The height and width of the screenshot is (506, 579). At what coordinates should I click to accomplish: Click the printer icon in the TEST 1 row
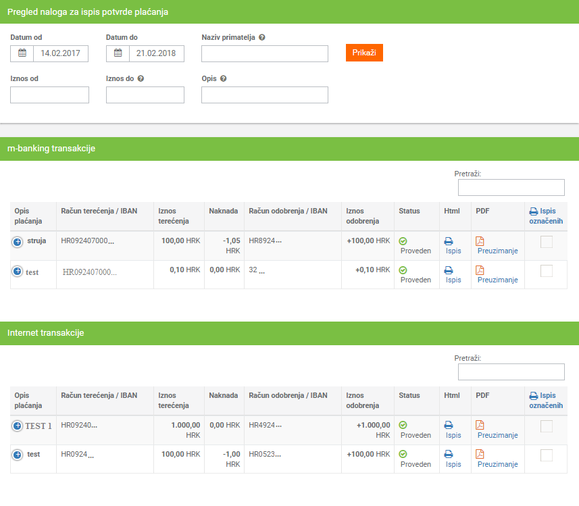click(449, 426)
